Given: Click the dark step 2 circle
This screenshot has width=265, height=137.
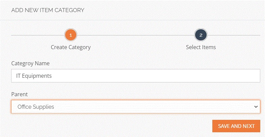Looking at the screenshot, I should pyautogui.click(x=201, y=35).
